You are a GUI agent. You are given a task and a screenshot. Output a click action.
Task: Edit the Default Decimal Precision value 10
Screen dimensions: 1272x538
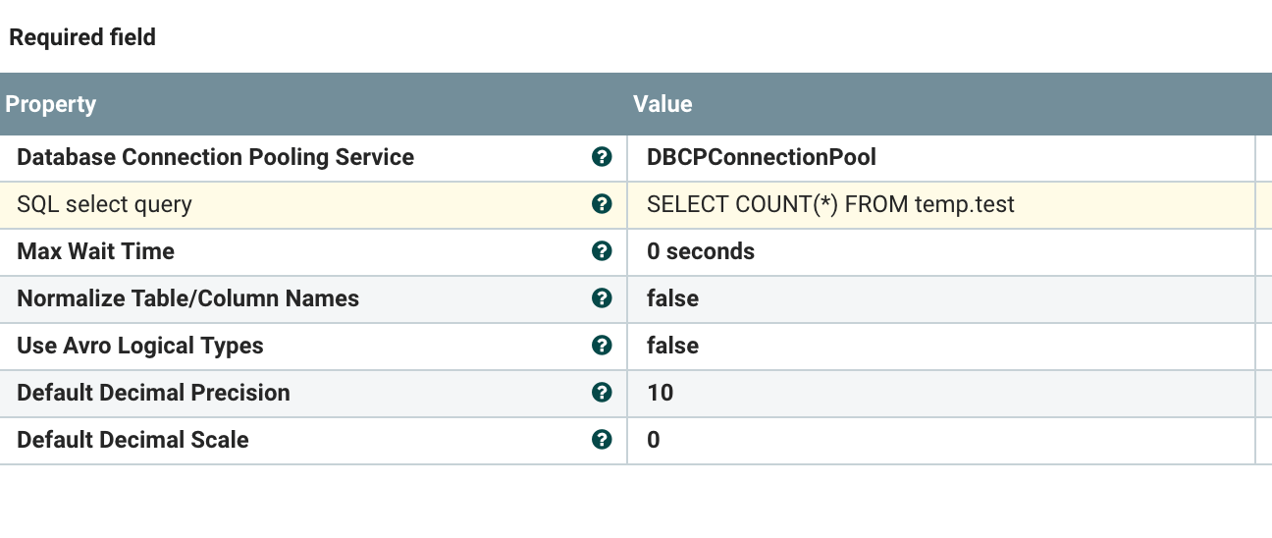point(661,393)
